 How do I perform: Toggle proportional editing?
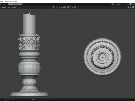click(75, 7)
